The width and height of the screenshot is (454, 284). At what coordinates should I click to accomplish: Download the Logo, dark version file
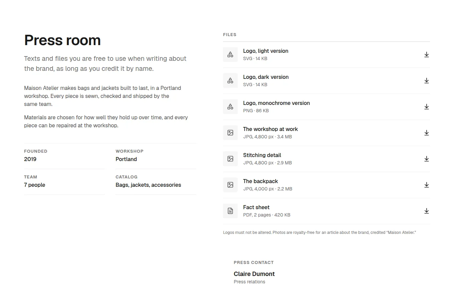pyautogui.click(x=426, y=81)
